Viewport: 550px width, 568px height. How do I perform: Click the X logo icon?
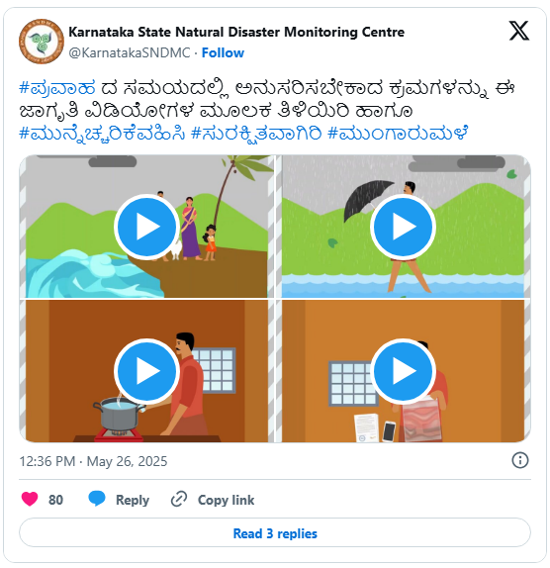519,31
